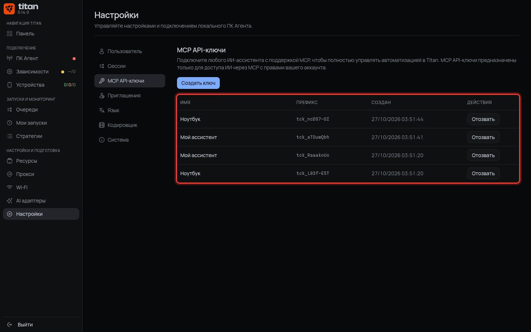The width and height of the screenshot is (531, 332).
Task: Click the Зависимости gear icon
Action: (10, 72)
